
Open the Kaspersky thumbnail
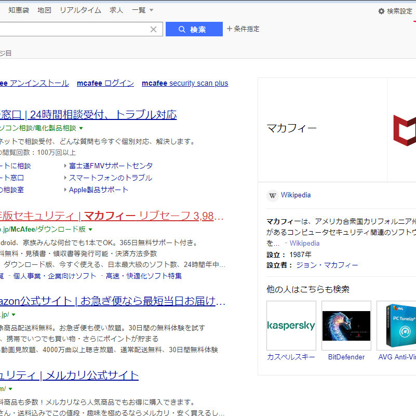(x=291, y=325)
